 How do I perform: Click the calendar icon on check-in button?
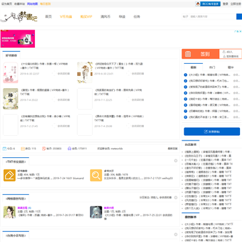188,54
